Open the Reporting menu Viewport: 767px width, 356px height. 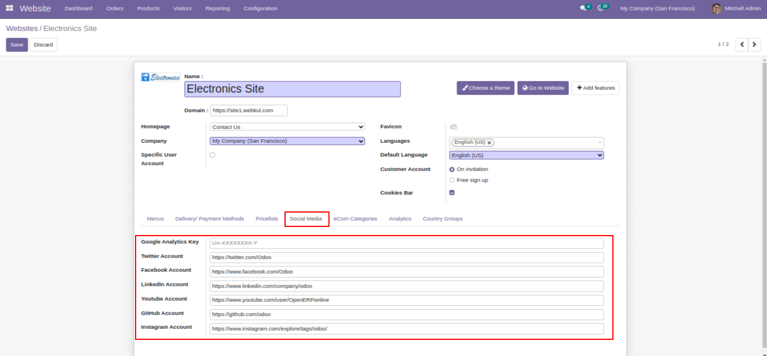[x=218, y=9]
